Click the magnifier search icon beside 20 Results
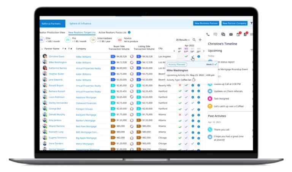The width and height of the screenshot is (292, 172). (x=194, y=40)
